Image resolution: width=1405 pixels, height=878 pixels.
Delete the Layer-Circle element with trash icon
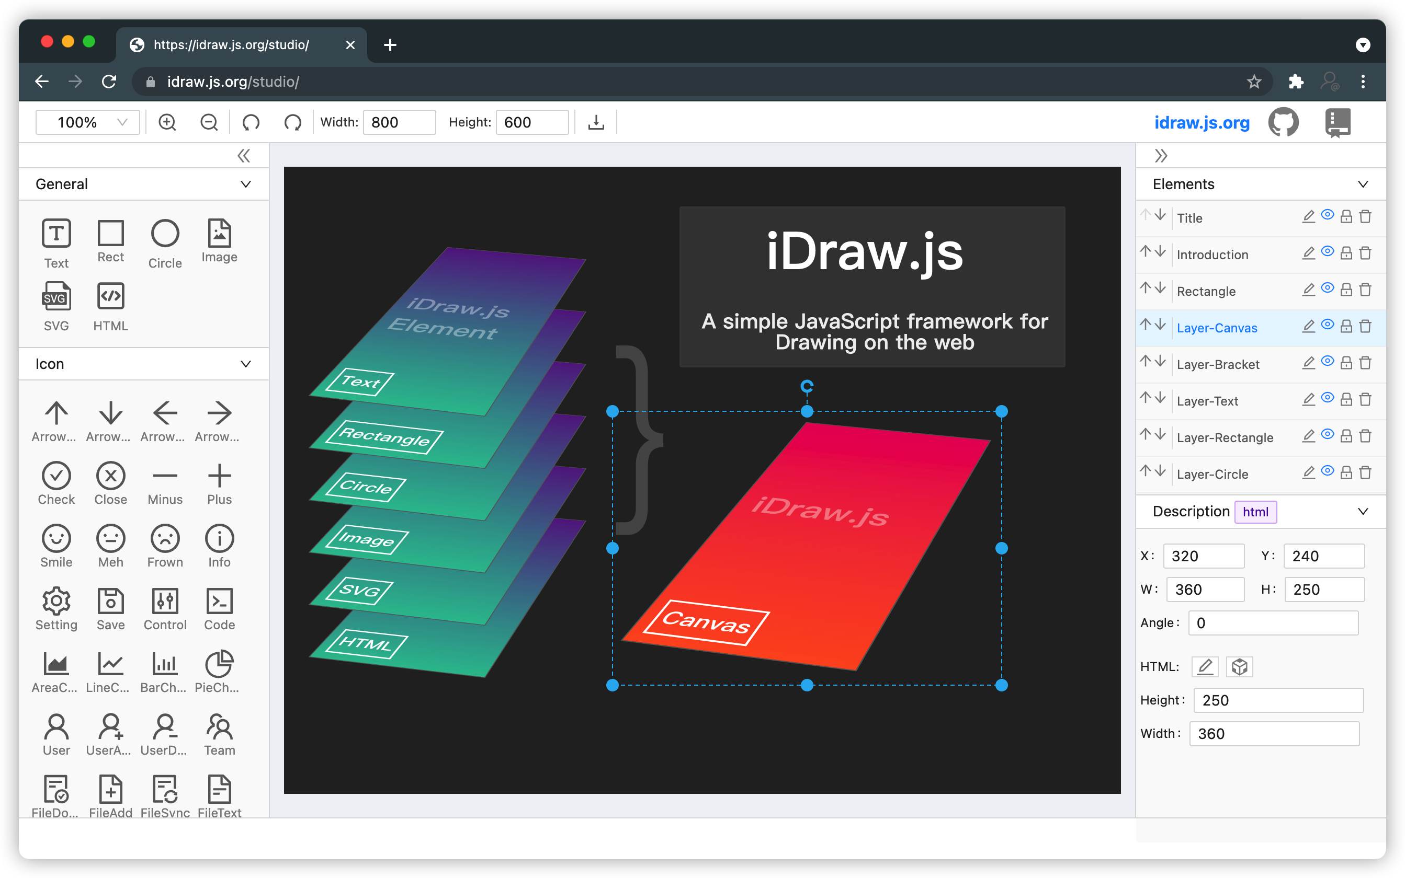[x=1365, y=472]
